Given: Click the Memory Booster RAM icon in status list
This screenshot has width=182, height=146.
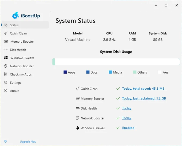Looking at the screenshot, I should (78, 98).
